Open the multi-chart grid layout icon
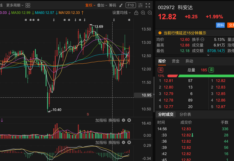The height and width of the screenshot is (161, 234). coord(28,5)
